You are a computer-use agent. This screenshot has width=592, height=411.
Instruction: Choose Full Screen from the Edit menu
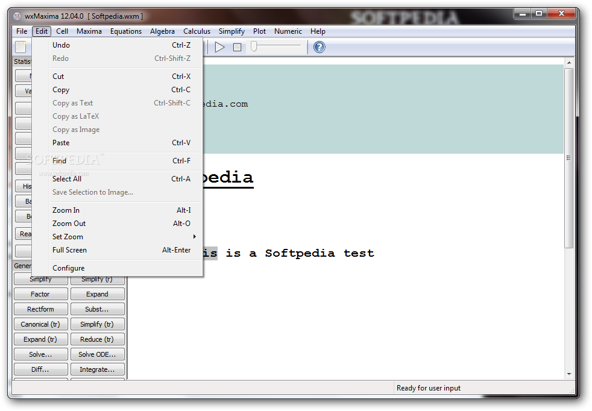click(x=118, y=250)
